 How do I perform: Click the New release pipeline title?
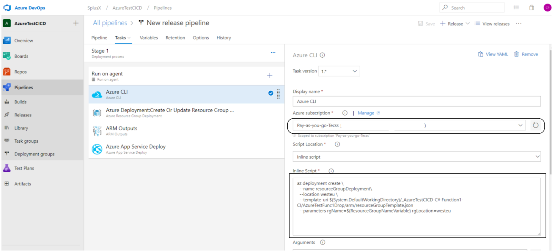click(x=178, y=23)
